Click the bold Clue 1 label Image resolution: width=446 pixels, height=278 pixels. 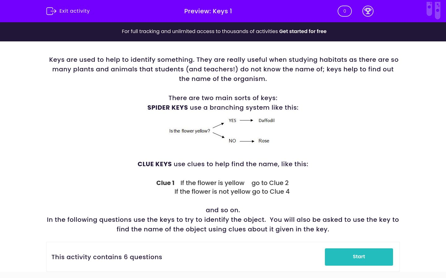(165, 183)
